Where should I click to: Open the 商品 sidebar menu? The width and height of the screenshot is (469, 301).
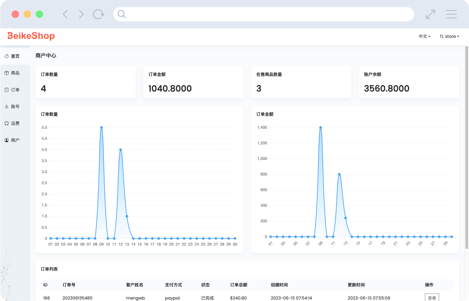15,73
